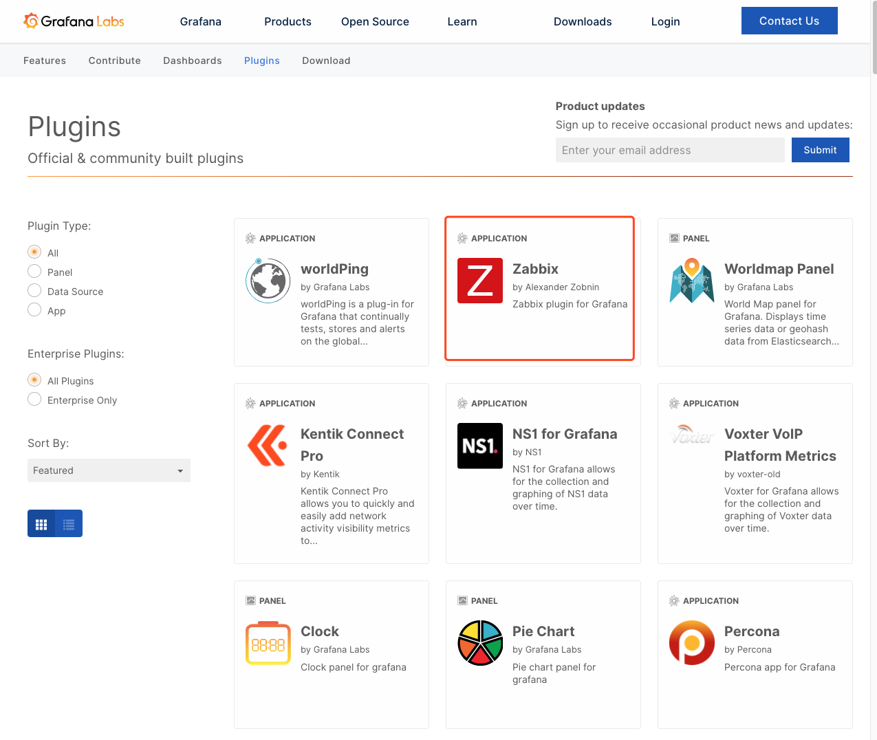Screen dimensions: 877x740
Task: Open the Contribute tab
Action: pyautogui.click(x=115, y=61)
